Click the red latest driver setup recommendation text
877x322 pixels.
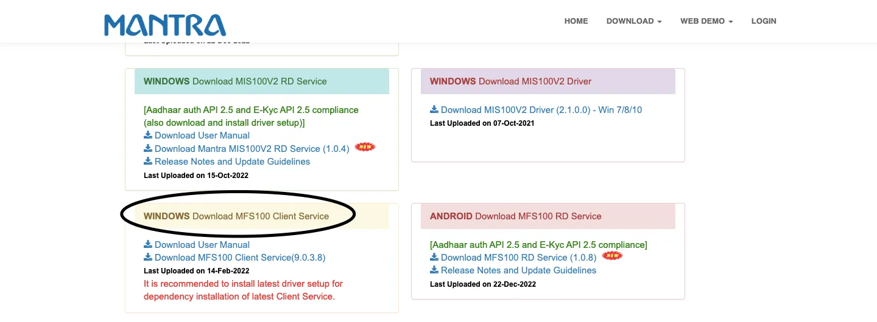pos(244,290)
